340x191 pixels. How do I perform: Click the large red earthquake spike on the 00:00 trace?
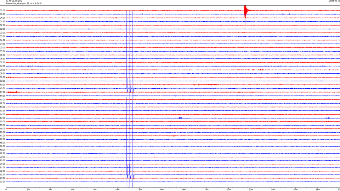click(245, 11)
